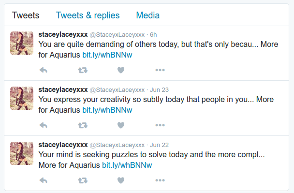The width and height of the screenshot is (294, 193).
Task: Retweet the Jun 22 tweet
Action: tap(83, 180)
